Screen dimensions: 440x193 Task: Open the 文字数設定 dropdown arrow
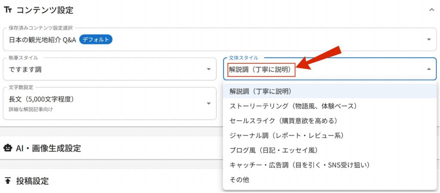(x=208, y=103)
